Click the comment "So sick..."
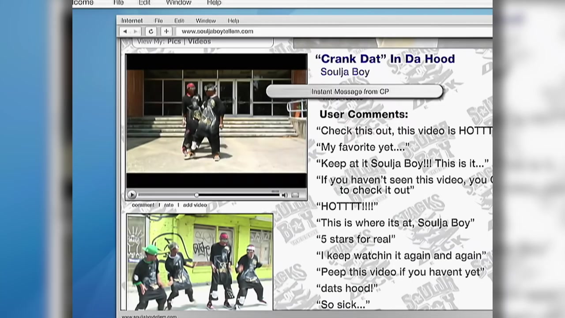The width and height of the screenshot is (565, 318). (343, 304)
